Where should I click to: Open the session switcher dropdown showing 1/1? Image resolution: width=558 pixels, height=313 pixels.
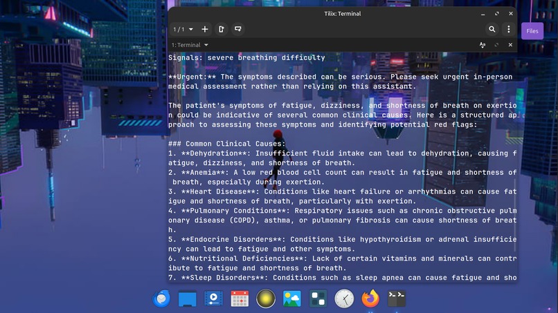183,29
